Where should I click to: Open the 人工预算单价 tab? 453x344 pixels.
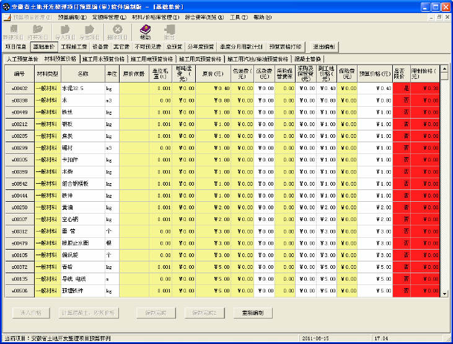(22, 59)
